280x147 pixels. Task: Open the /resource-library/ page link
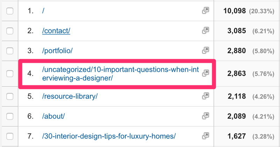pos(70,96)
